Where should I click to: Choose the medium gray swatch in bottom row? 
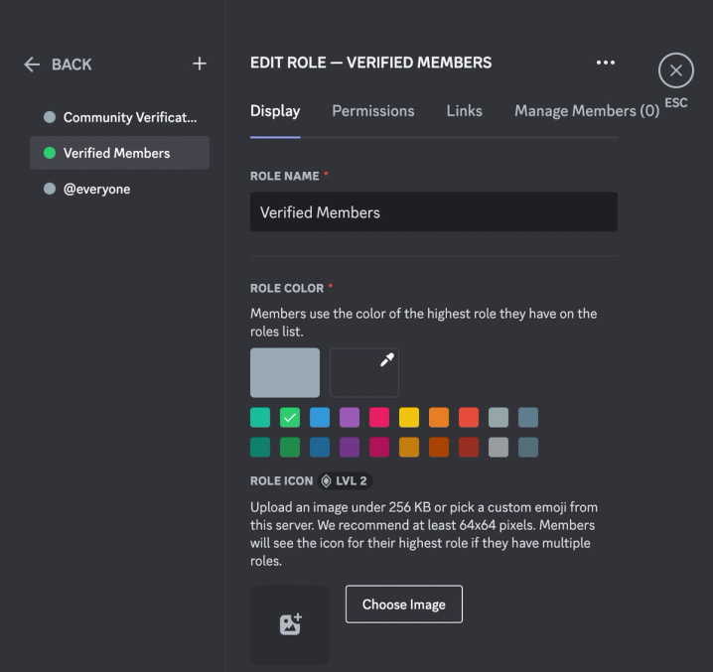tap(499, 448)
